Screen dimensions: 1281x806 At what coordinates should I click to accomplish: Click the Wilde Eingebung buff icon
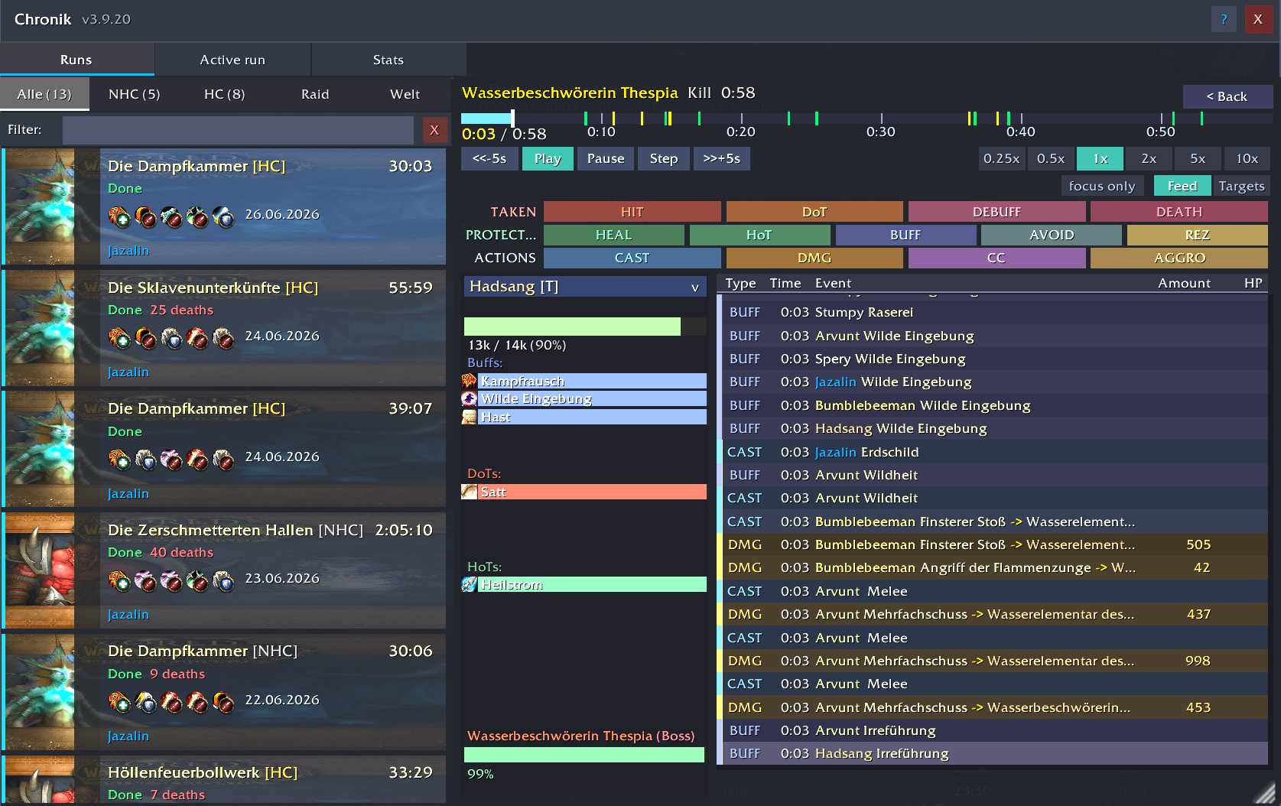pyautogui.click(x=470, y=398)
